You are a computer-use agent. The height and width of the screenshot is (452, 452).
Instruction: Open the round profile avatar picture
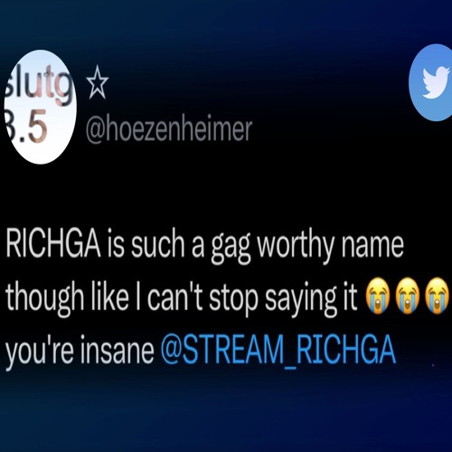click(40, 107)
